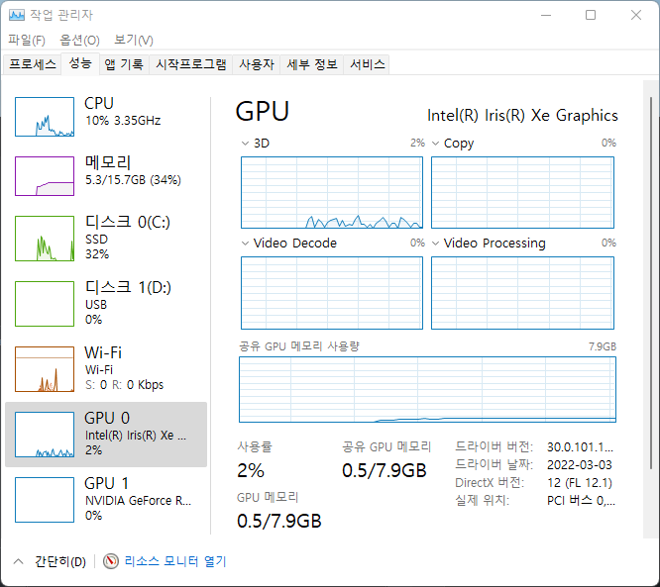
Task: Switch to the 서비스 tab
Action: pyautogui.click(x=367, y=64)
